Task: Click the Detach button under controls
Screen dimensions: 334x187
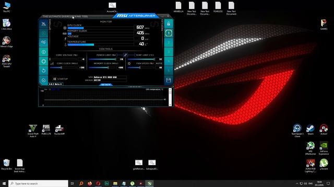Action: point(106,85)
